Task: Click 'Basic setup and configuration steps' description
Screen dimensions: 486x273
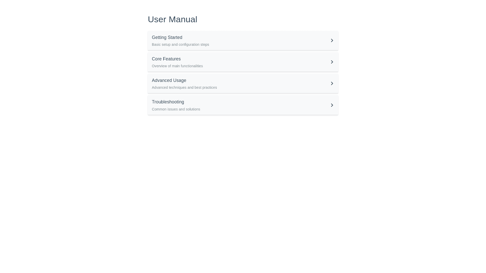Action: coord(180,44)
